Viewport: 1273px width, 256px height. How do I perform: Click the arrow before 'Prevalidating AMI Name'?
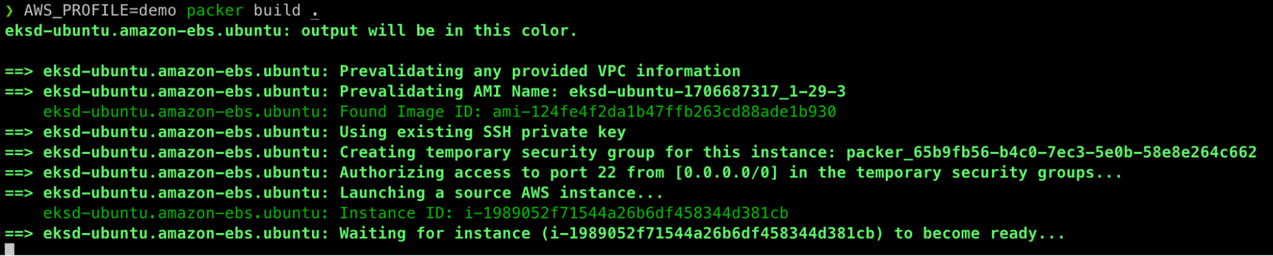pos(19,91)
